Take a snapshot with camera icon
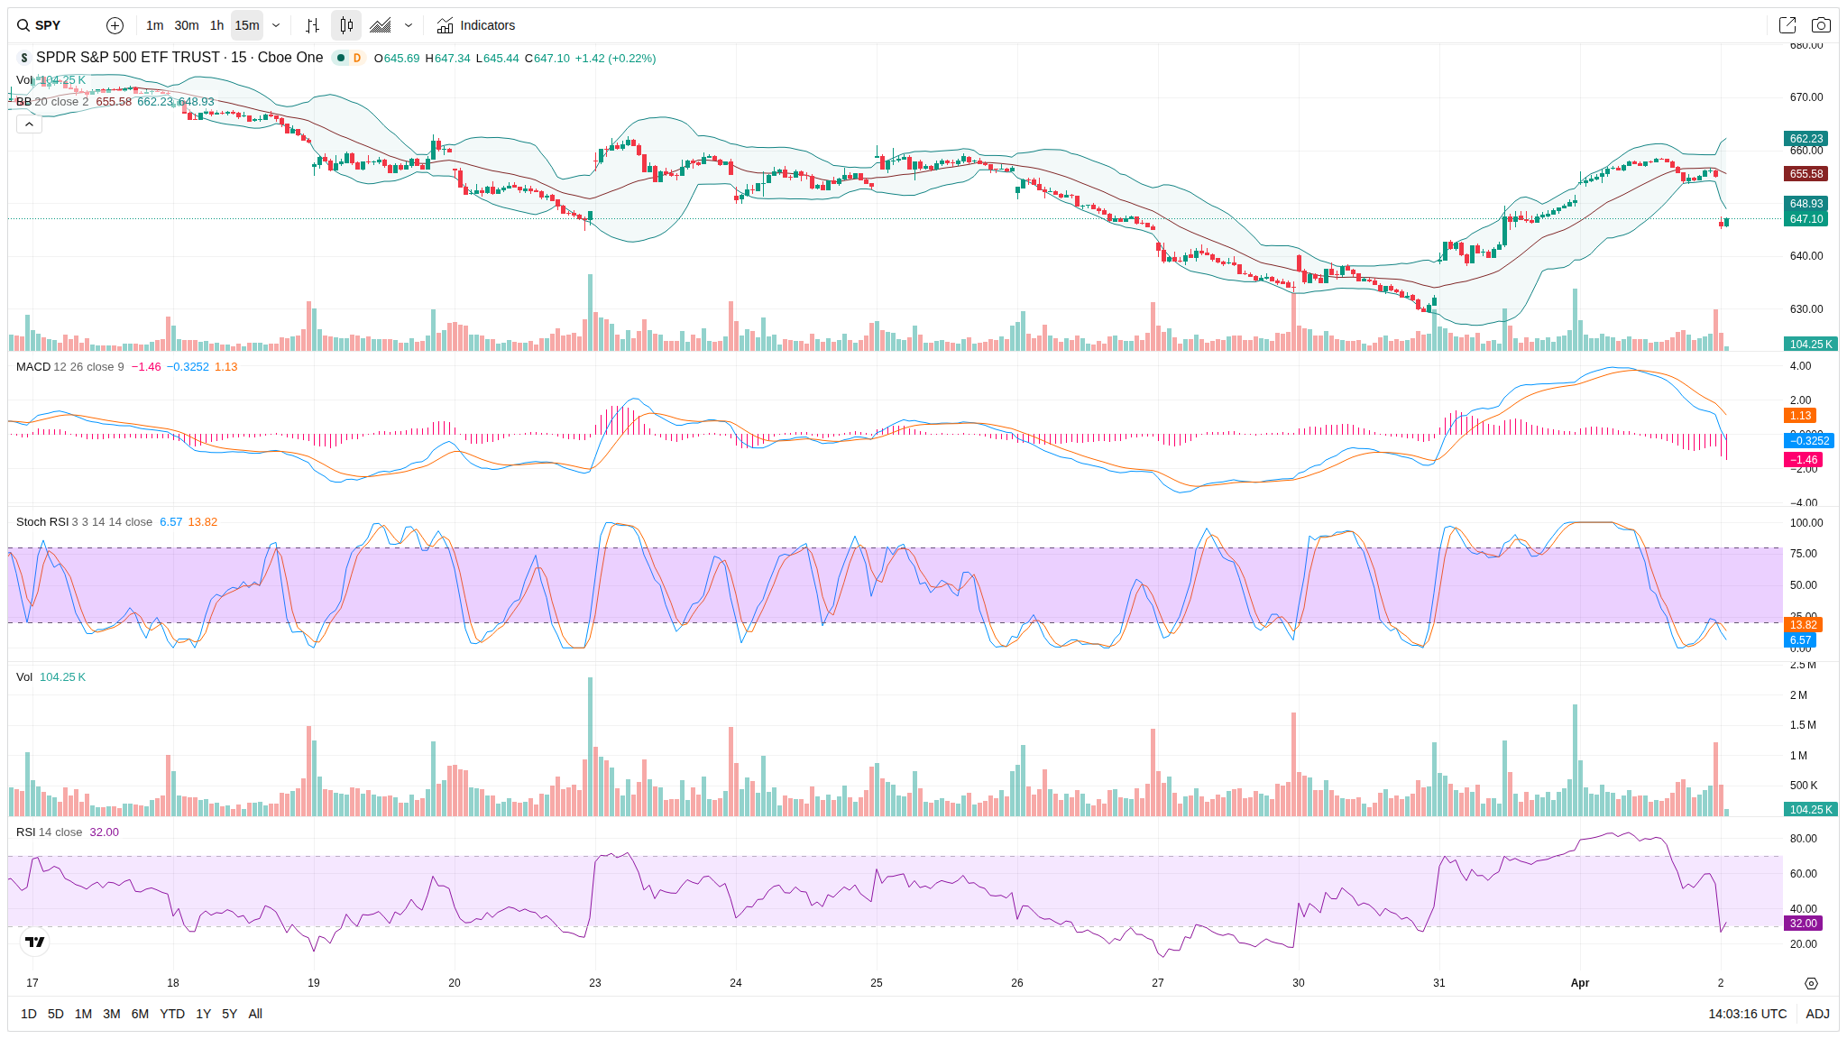Viewport: 1847px width, 1039px height. tap(1821, 25)
